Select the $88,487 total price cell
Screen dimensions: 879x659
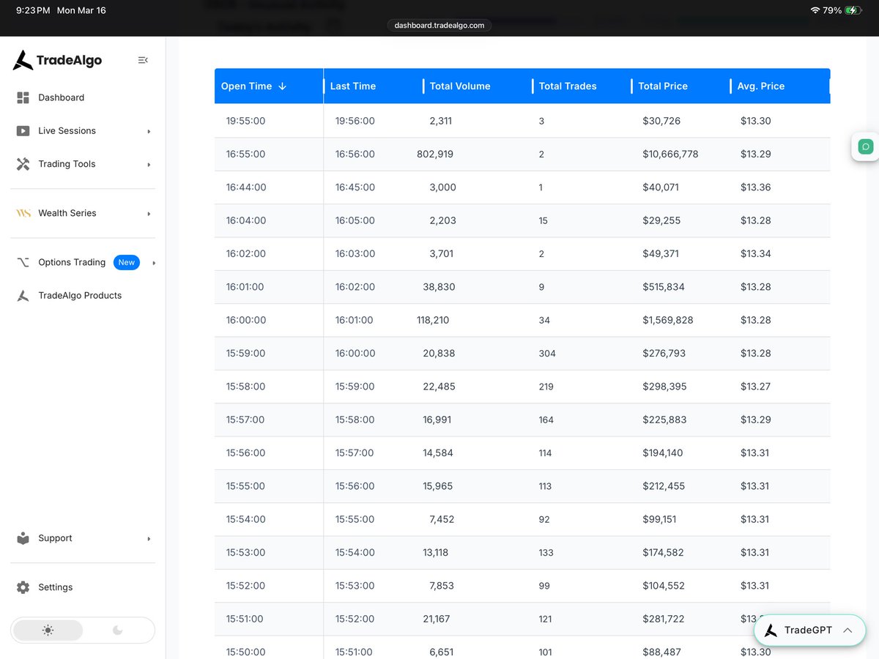(x=661, y=652)
